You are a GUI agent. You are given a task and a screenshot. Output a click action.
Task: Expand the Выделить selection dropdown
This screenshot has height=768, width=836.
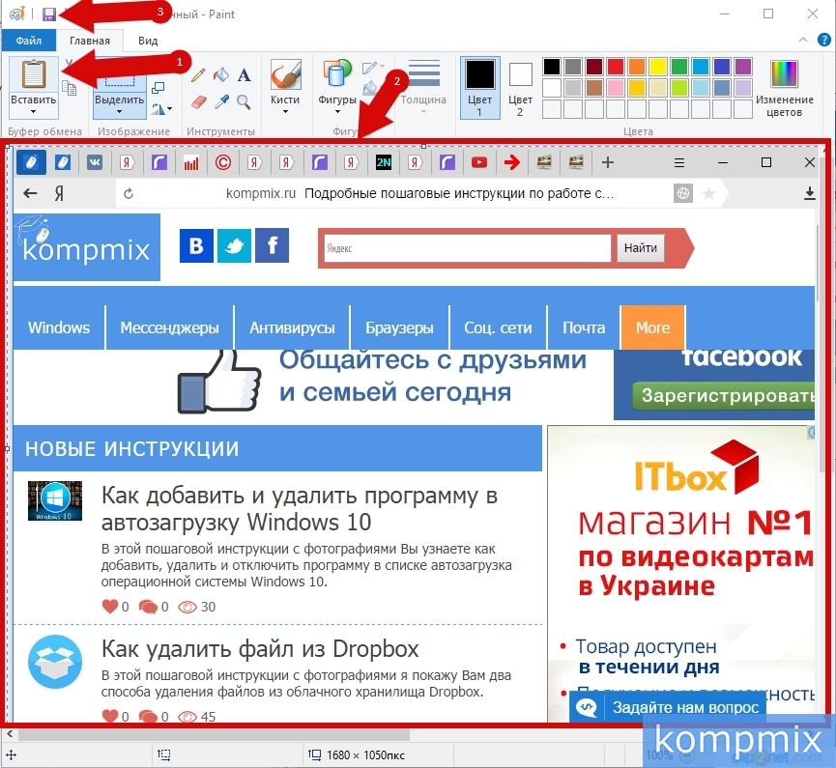(x=120, y=111)
